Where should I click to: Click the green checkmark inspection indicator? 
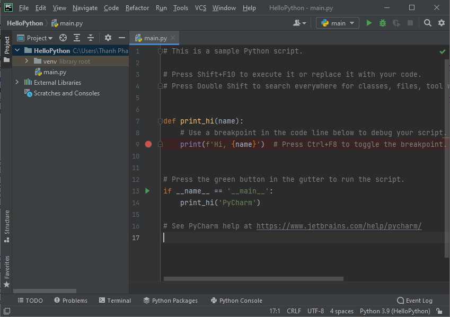(x=442, y=52)
